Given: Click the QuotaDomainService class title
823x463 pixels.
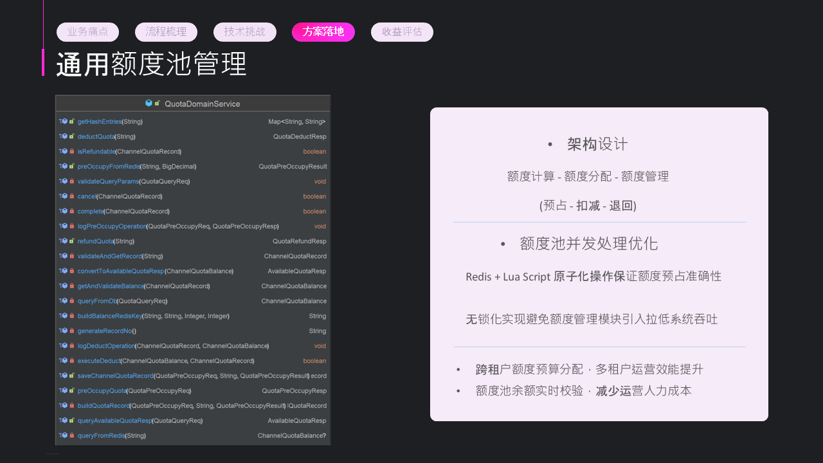Looking at the screenshot, I should pos(202,104).
